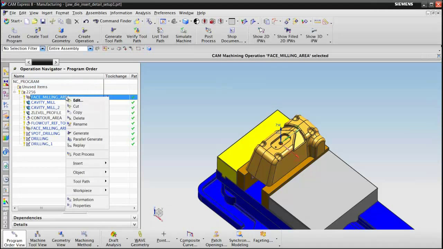Image resolution: width=443 pixels, height=249 pixels.
Task: Open the Composite Curve tool
Action: coord(190,239)
